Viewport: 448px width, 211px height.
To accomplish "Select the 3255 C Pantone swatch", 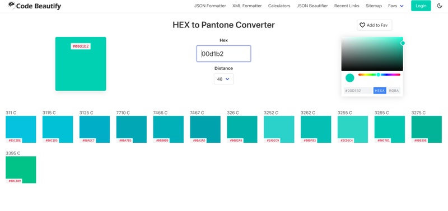I will coord(353,129).
